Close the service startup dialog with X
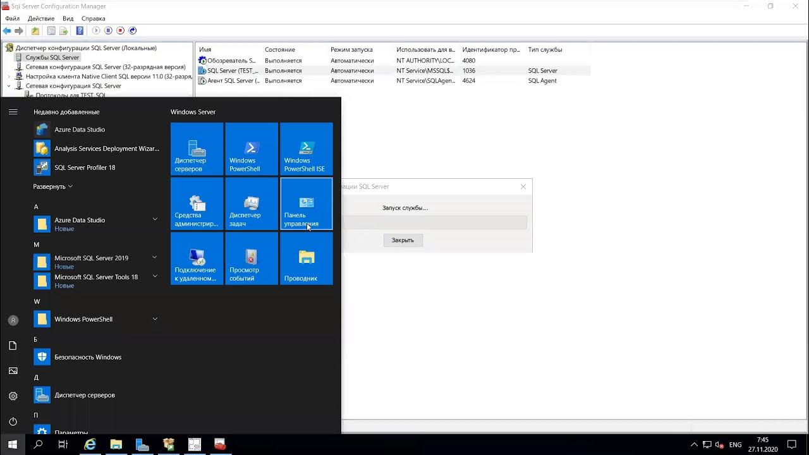The width and height of the screenshot is (809, 455). click(523, 186)
